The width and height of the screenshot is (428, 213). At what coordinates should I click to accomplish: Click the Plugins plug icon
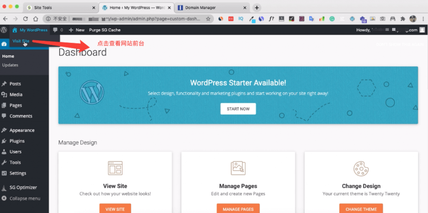[x=4, y=141]
